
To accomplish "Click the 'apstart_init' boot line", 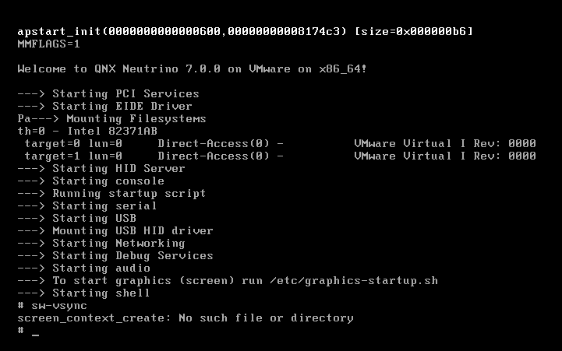I will (x=245, y=31).
